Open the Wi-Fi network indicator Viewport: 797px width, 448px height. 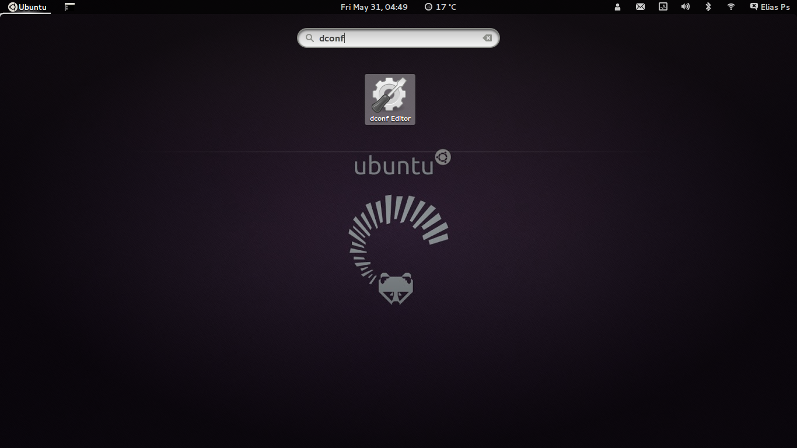click(x=731, y=7)
